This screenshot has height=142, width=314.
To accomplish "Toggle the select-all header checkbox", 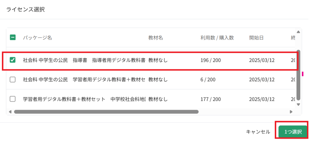I will click(x=12, y=38).
